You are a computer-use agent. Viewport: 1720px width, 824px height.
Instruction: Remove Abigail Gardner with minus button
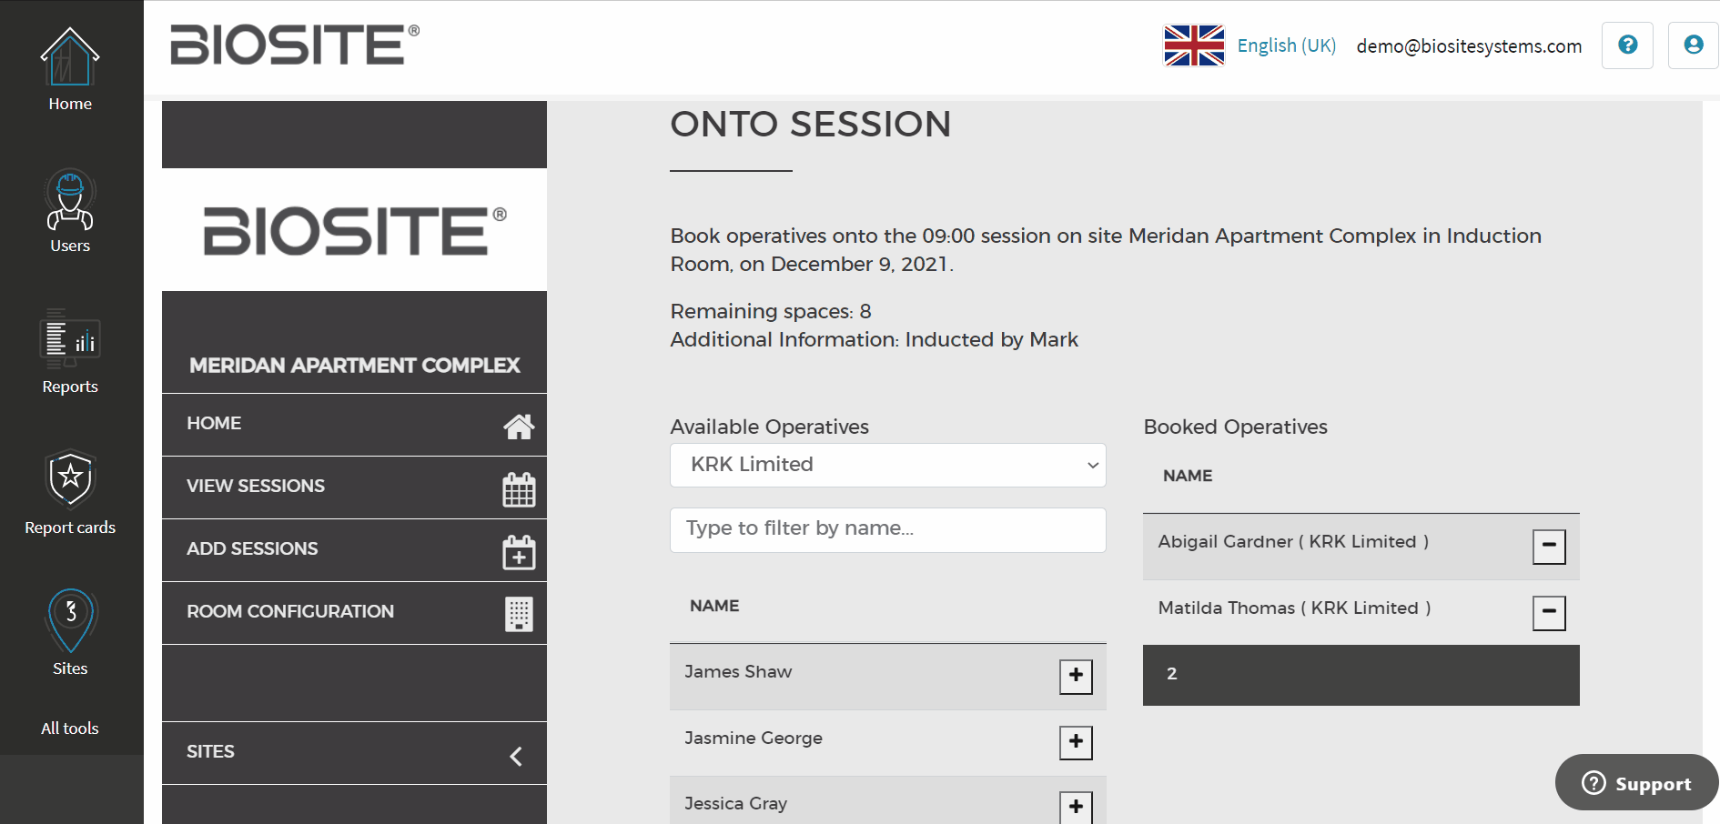pyautogui.click(x=1549, y=547)
